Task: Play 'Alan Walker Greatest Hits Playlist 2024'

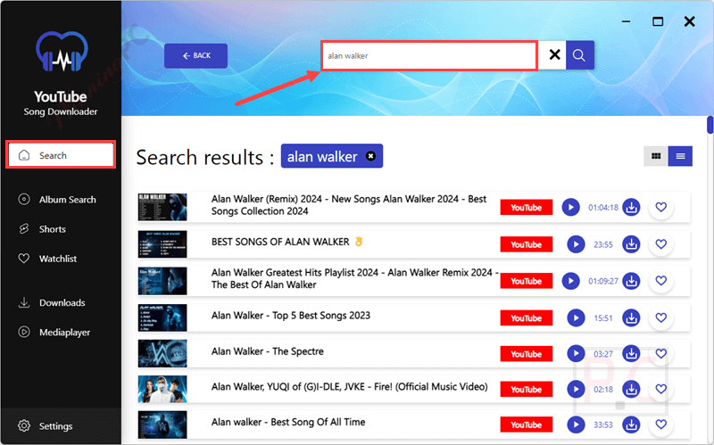Action: click(x=570, y=281)
